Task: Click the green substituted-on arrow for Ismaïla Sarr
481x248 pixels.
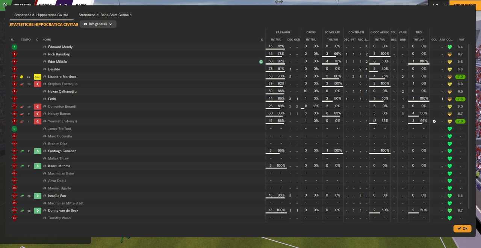Action: [38, 196]
